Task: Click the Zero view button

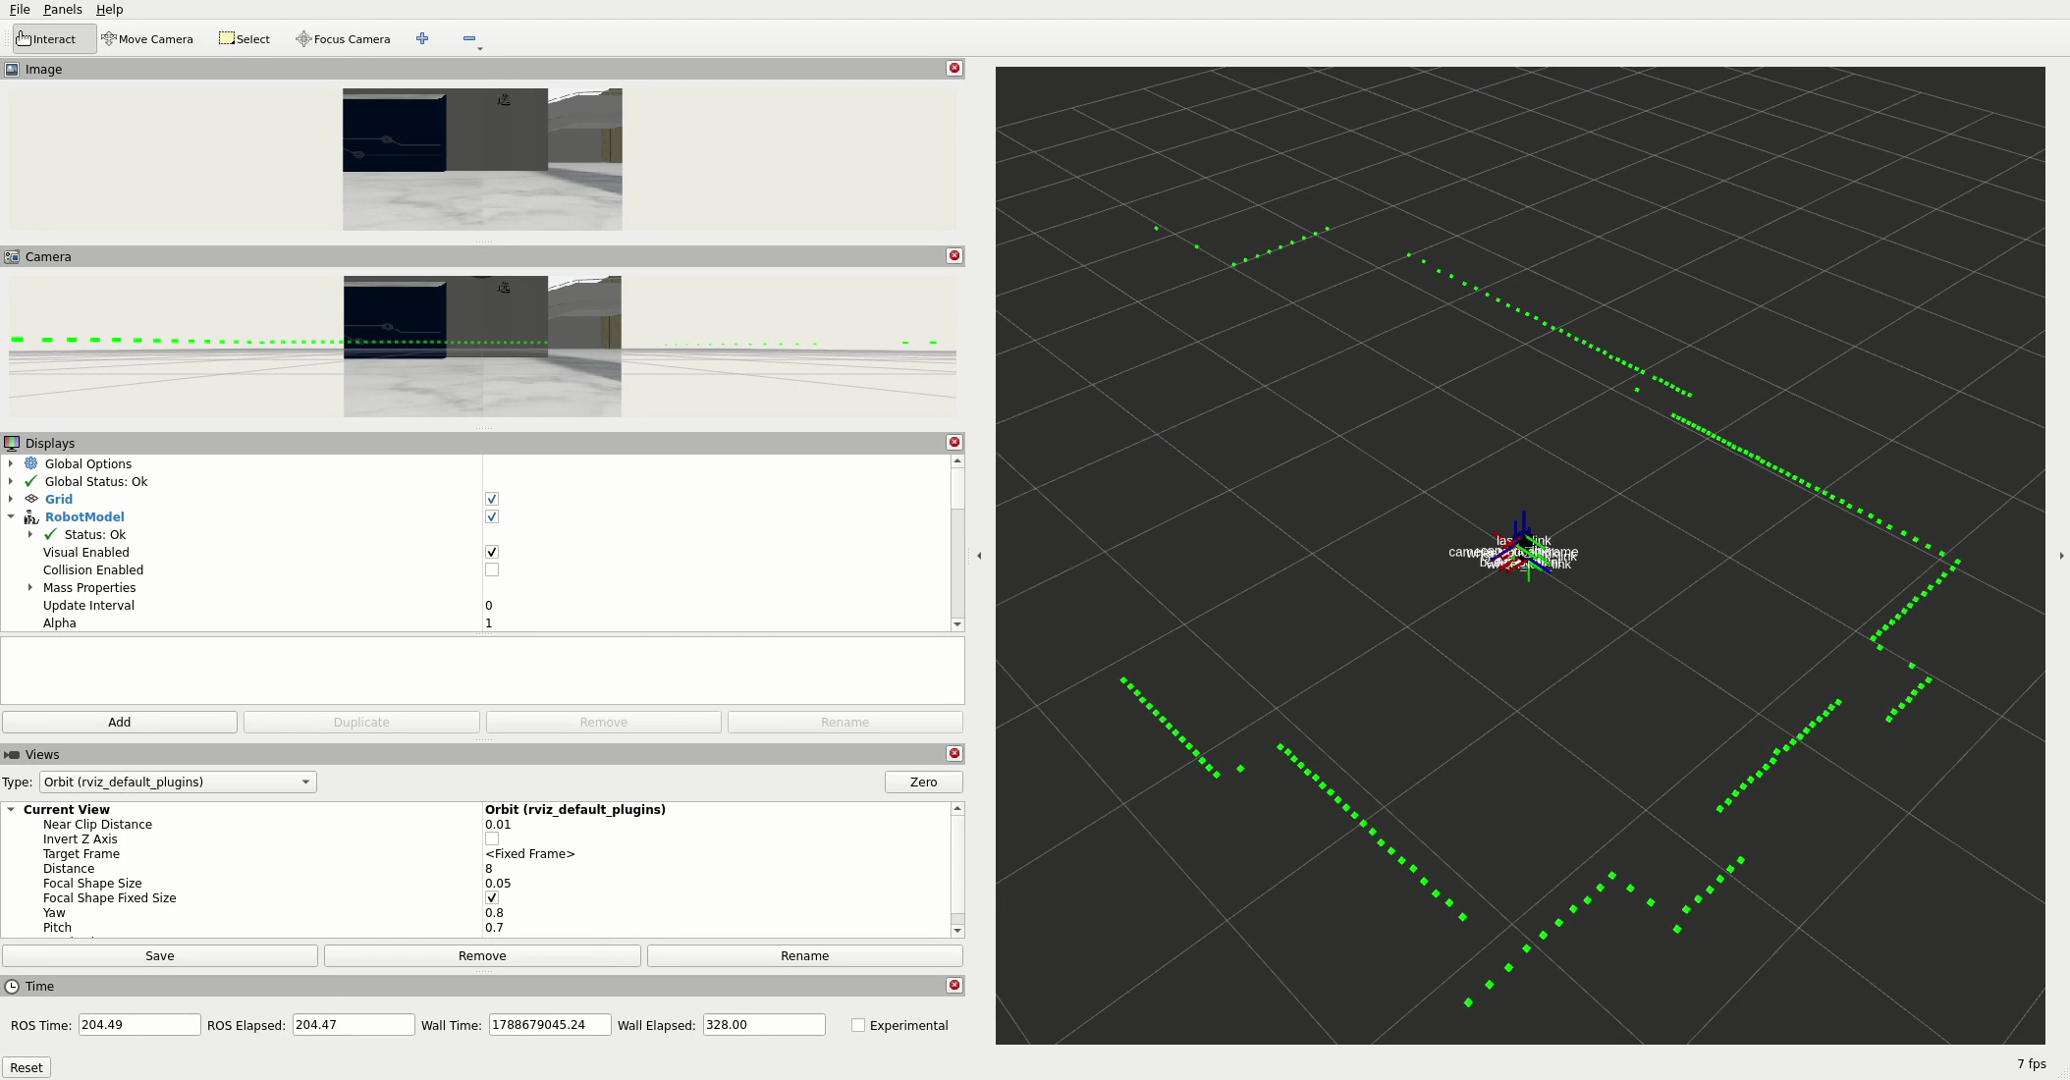Action: pos(923,783)
